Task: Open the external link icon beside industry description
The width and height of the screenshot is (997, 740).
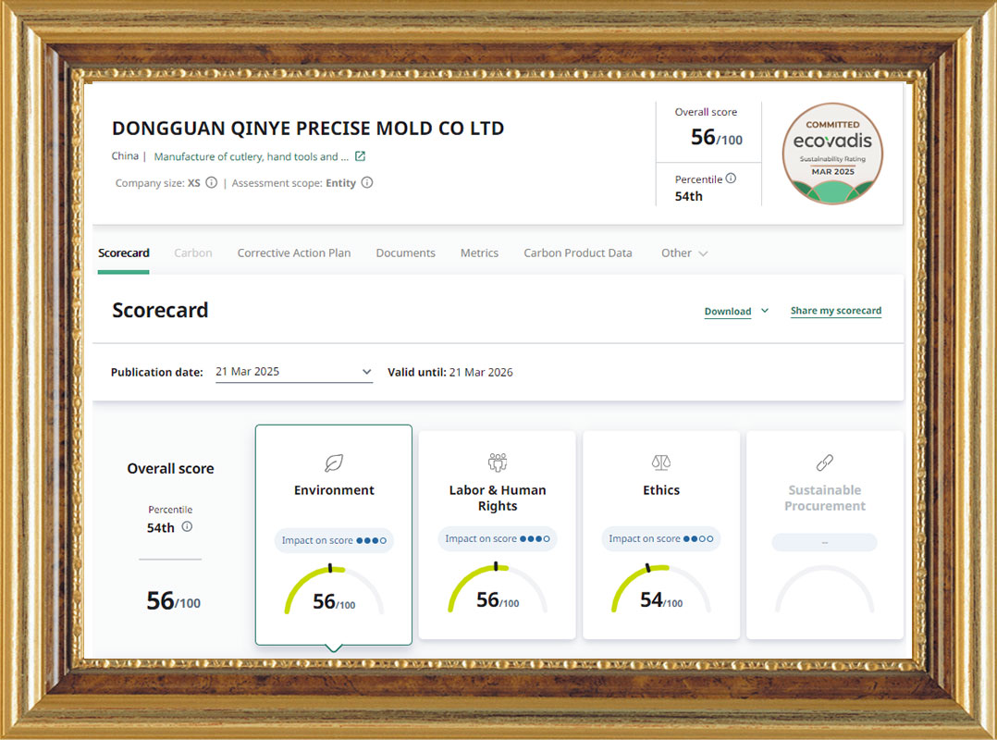Action: (360, 156)
